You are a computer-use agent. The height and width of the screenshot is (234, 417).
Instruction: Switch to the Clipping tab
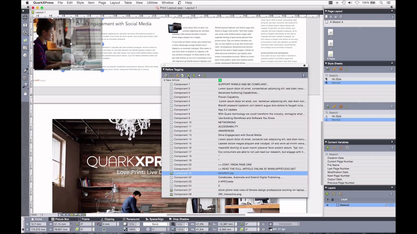pyautogui.click(x=107, y=219)
